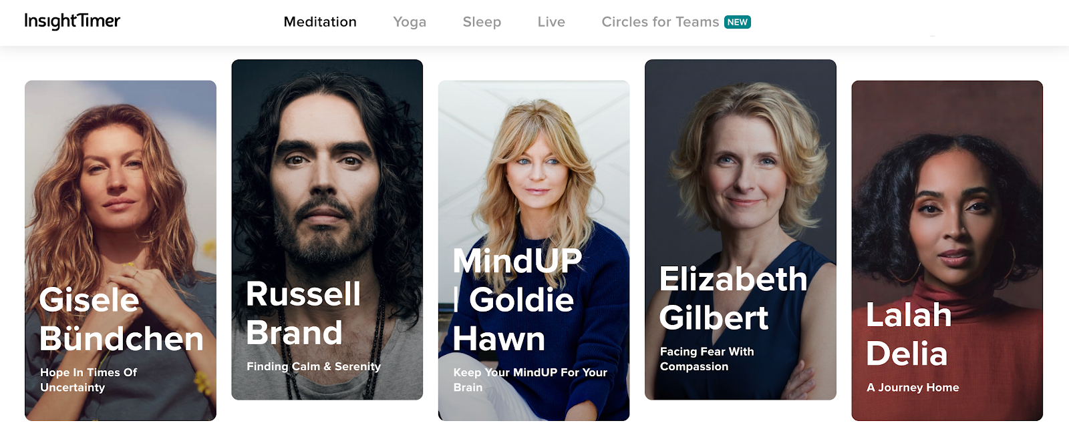The width and height of the screenshot is (1069, 439).
Task: Open 'Facing Fear With Compassion' text
Action: click(707, 359)
